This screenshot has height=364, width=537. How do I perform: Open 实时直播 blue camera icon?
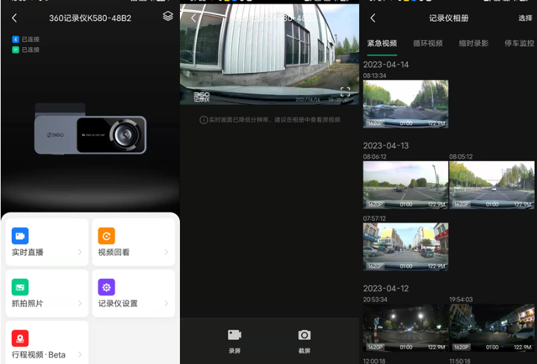pos(20,235)
